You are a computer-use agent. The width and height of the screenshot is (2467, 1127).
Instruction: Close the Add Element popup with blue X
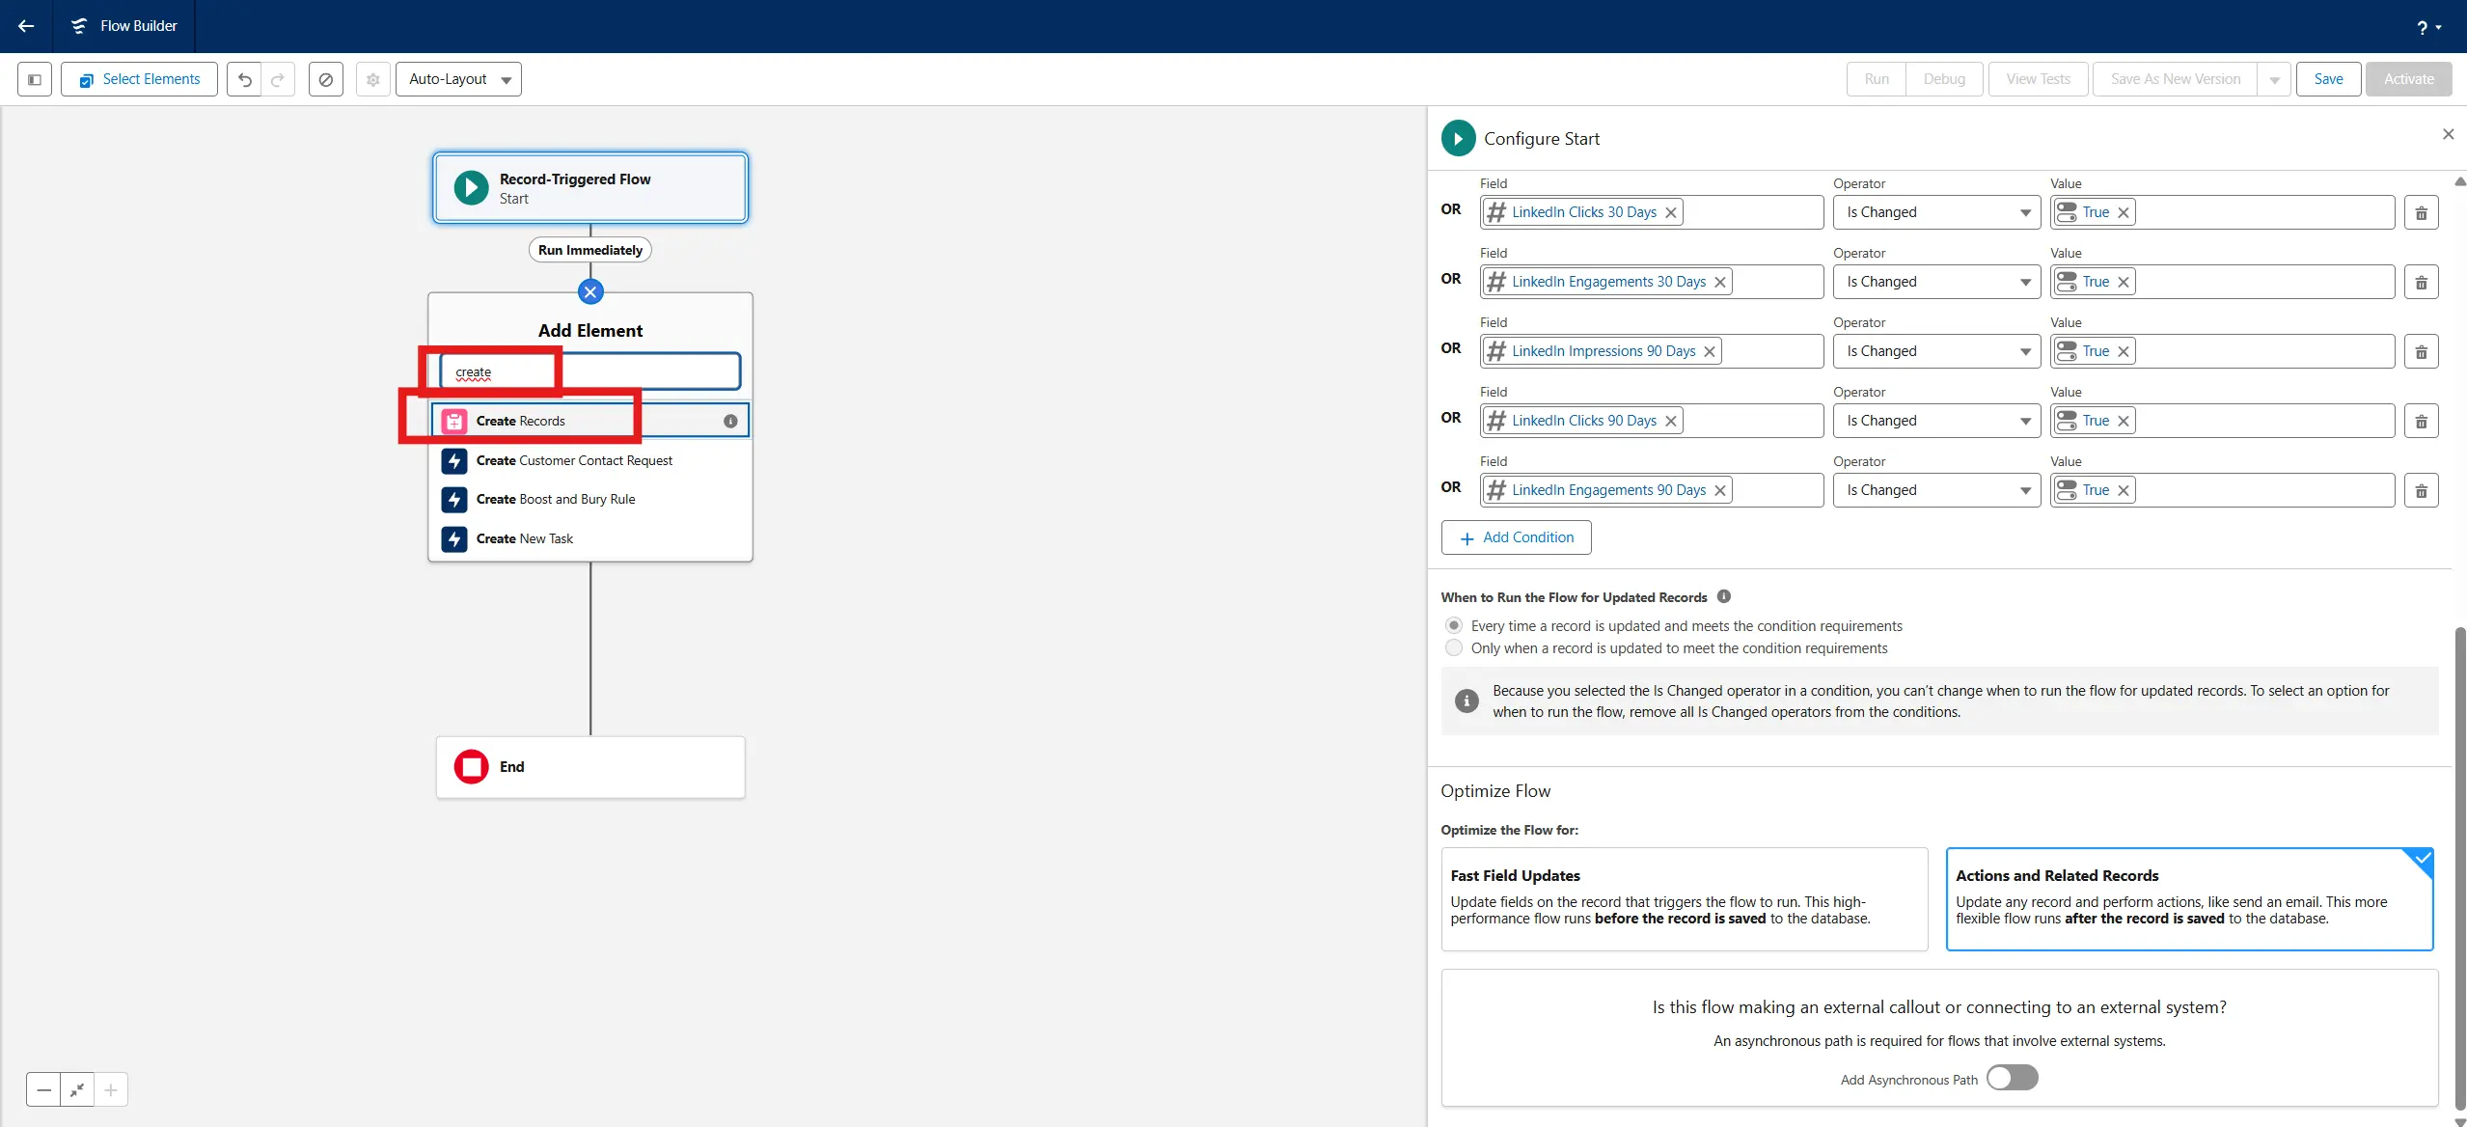(x=590, y=291)
